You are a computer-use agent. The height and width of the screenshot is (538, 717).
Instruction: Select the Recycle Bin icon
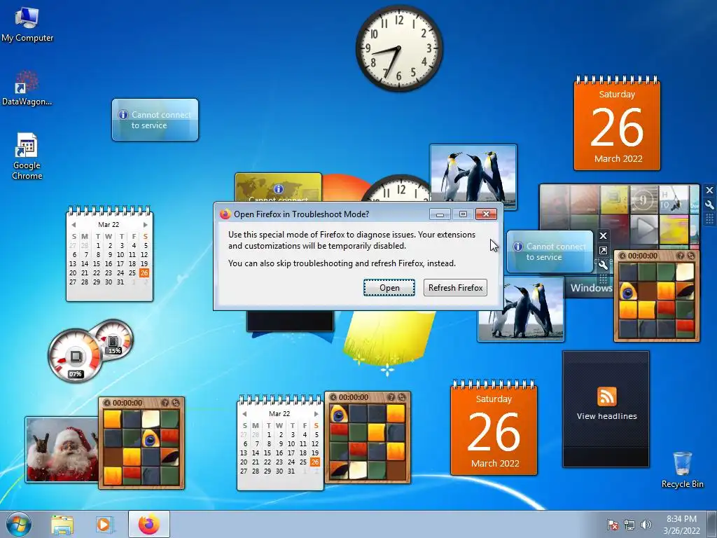click(x=682, y=470)
